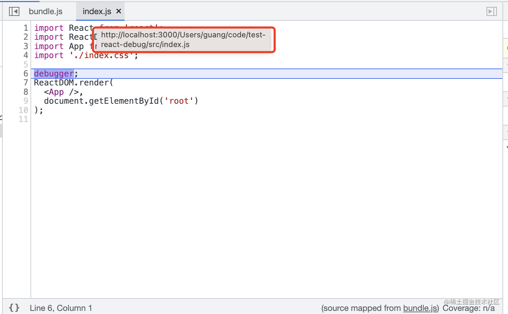Open the bundle.js source mapped link

(x=420, y=308)
